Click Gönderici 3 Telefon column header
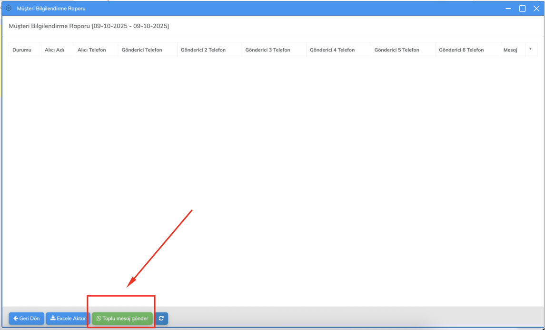Viewport: 545px width, 330px height. (268, 50)
